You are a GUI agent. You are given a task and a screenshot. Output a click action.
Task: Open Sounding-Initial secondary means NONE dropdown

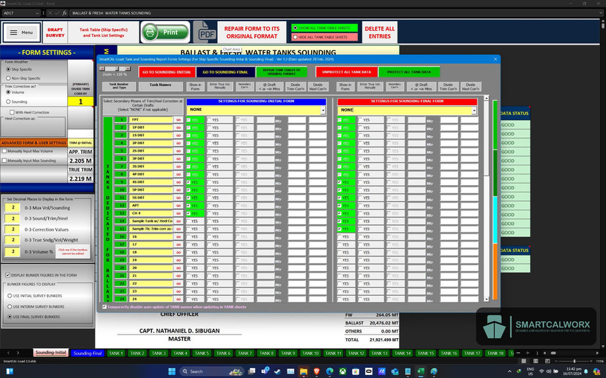pos(323,110)
